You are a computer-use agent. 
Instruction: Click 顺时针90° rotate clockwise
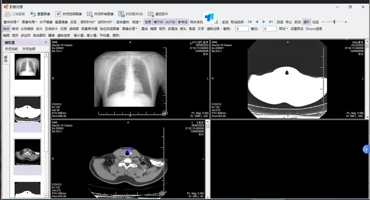[88, 22]
